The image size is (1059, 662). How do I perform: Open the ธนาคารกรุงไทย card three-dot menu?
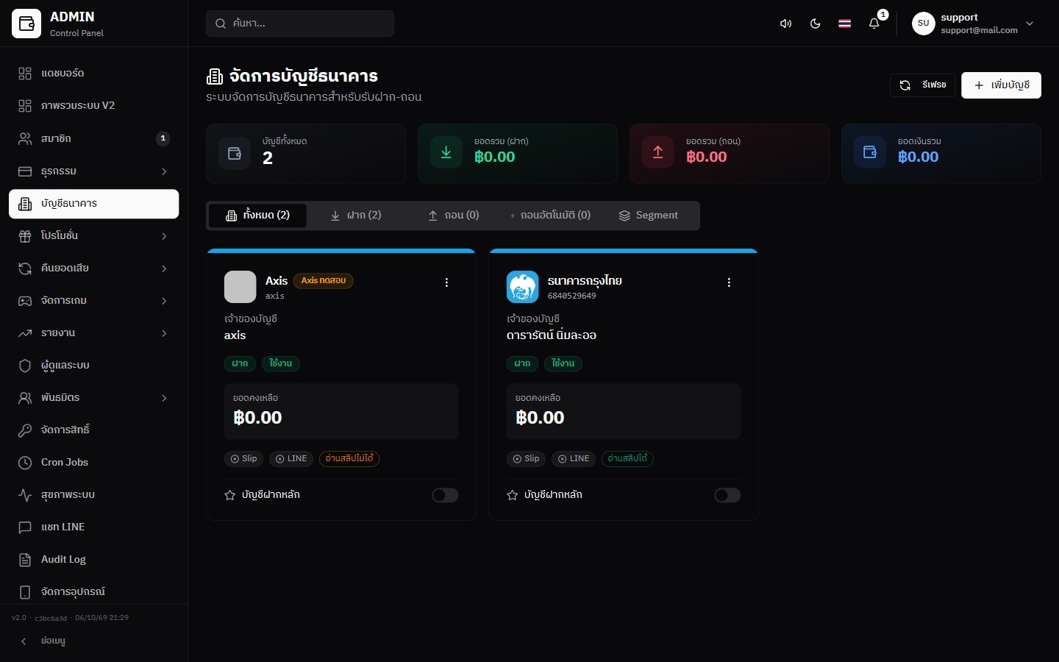(x=729, y=282)
